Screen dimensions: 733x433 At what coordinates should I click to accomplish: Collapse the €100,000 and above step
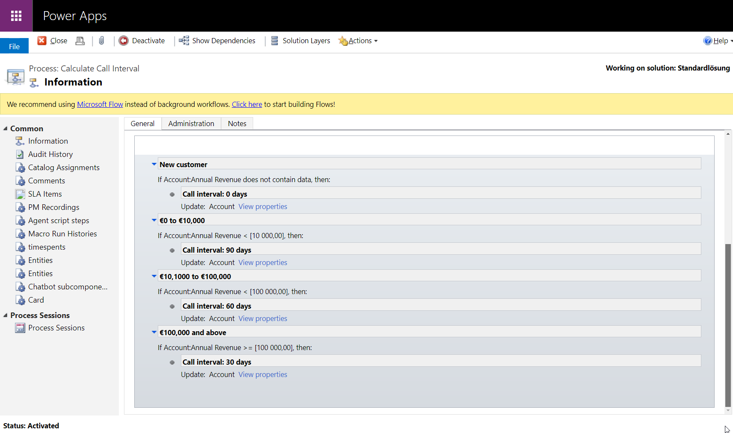(x=154, y=332)
